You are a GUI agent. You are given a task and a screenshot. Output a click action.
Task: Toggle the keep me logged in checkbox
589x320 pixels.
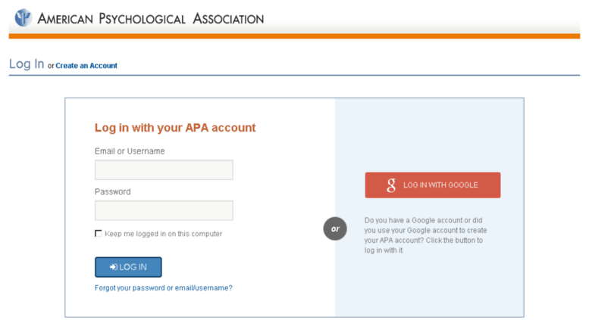point(99,234)
